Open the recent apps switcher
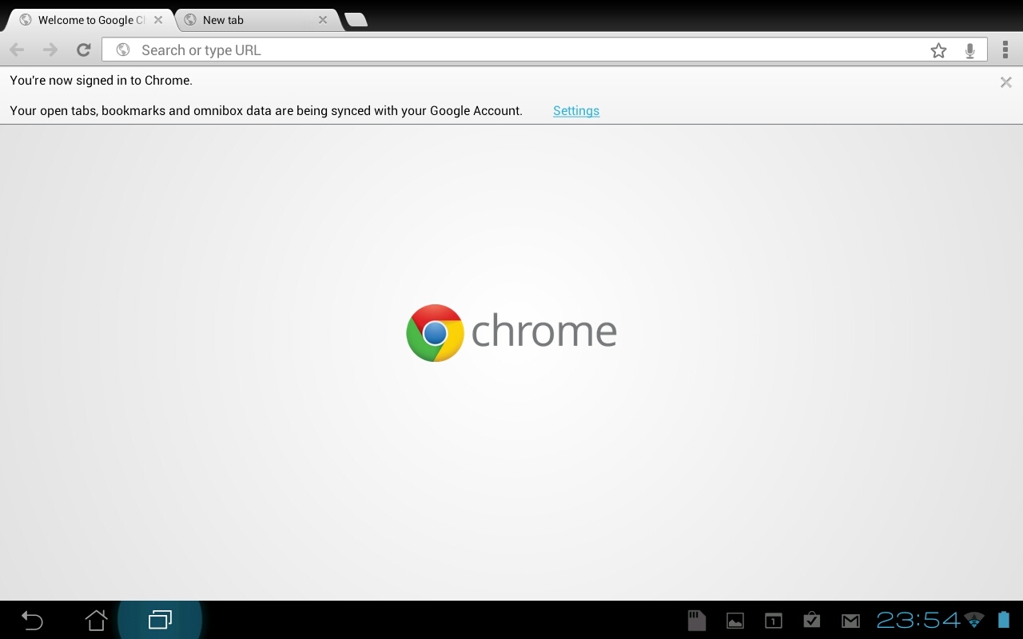The image size is (1023, 639). coord(160,620)
